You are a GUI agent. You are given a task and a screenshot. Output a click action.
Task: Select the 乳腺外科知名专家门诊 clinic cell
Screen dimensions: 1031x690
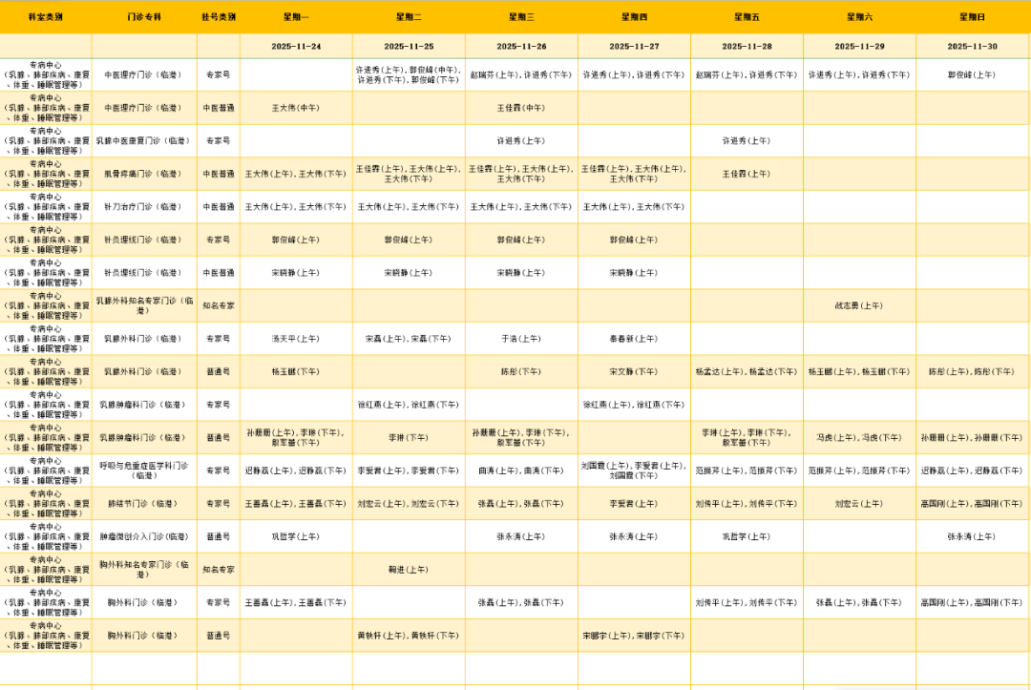(x=144, y=305)
